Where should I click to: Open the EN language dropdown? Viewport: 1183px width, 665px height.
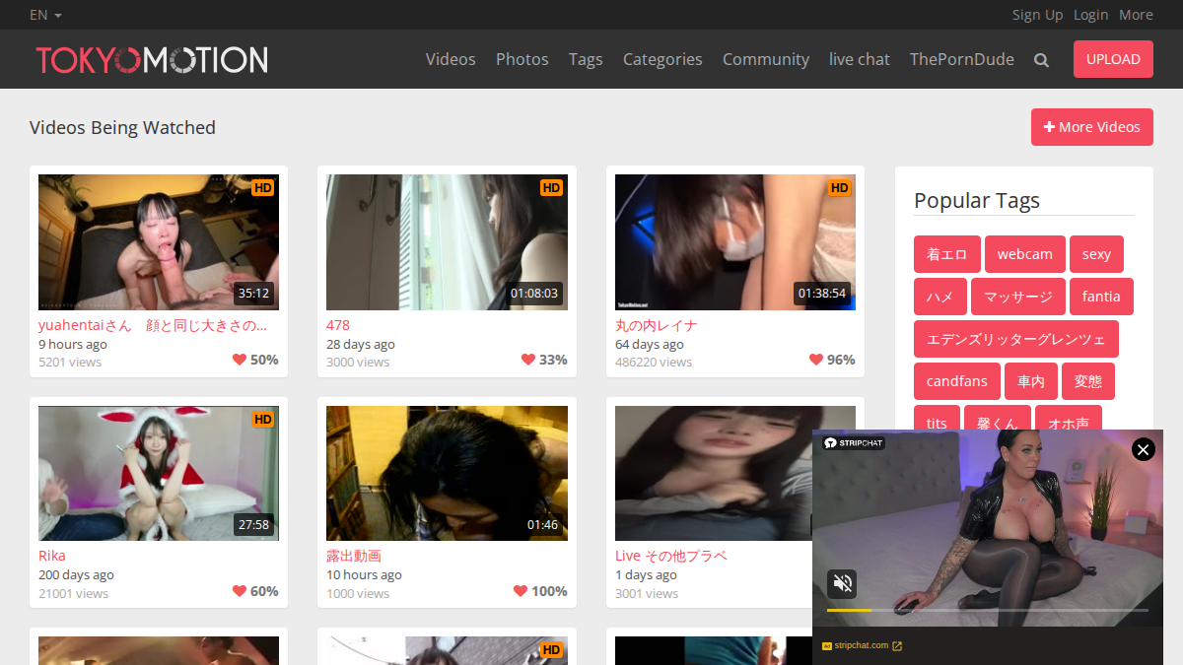46,15
